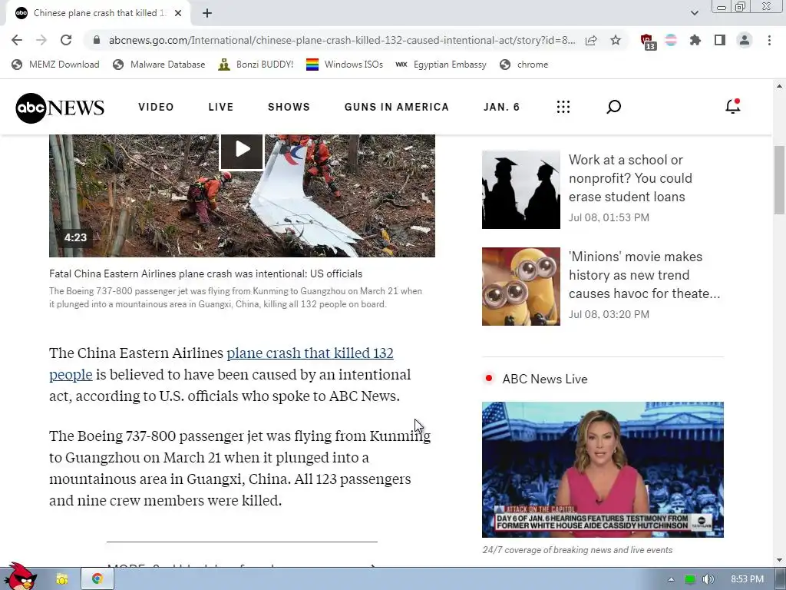Click the page vertical scrollbar thumb
This screenshot has width=786, height=590.
(x=779, y=180)
